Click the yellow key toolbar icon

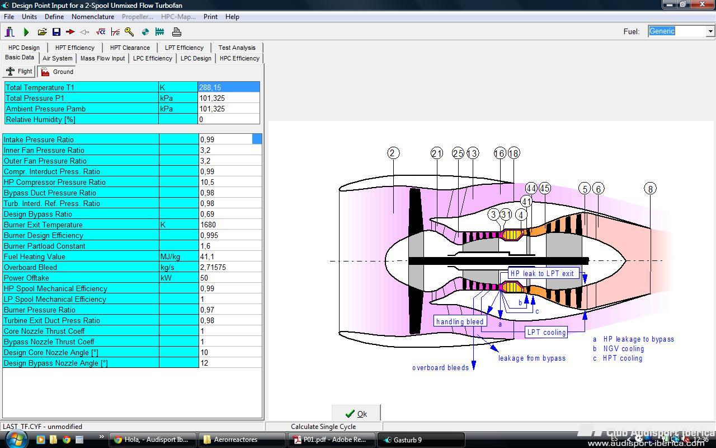pos(129,32)
